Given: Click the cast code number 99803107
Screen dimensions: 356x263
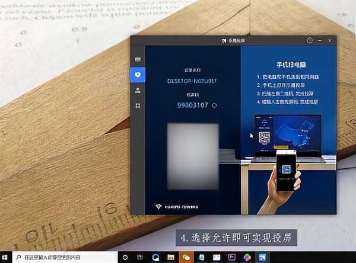Looking at the screenshot, I should 193,105.
